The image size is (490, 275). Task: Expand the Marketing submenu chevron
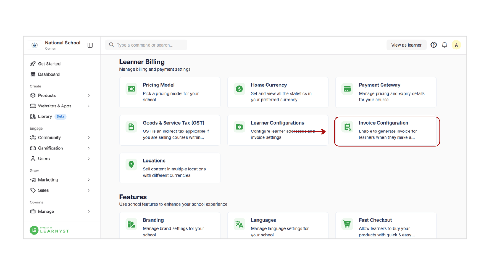point(89,180)
